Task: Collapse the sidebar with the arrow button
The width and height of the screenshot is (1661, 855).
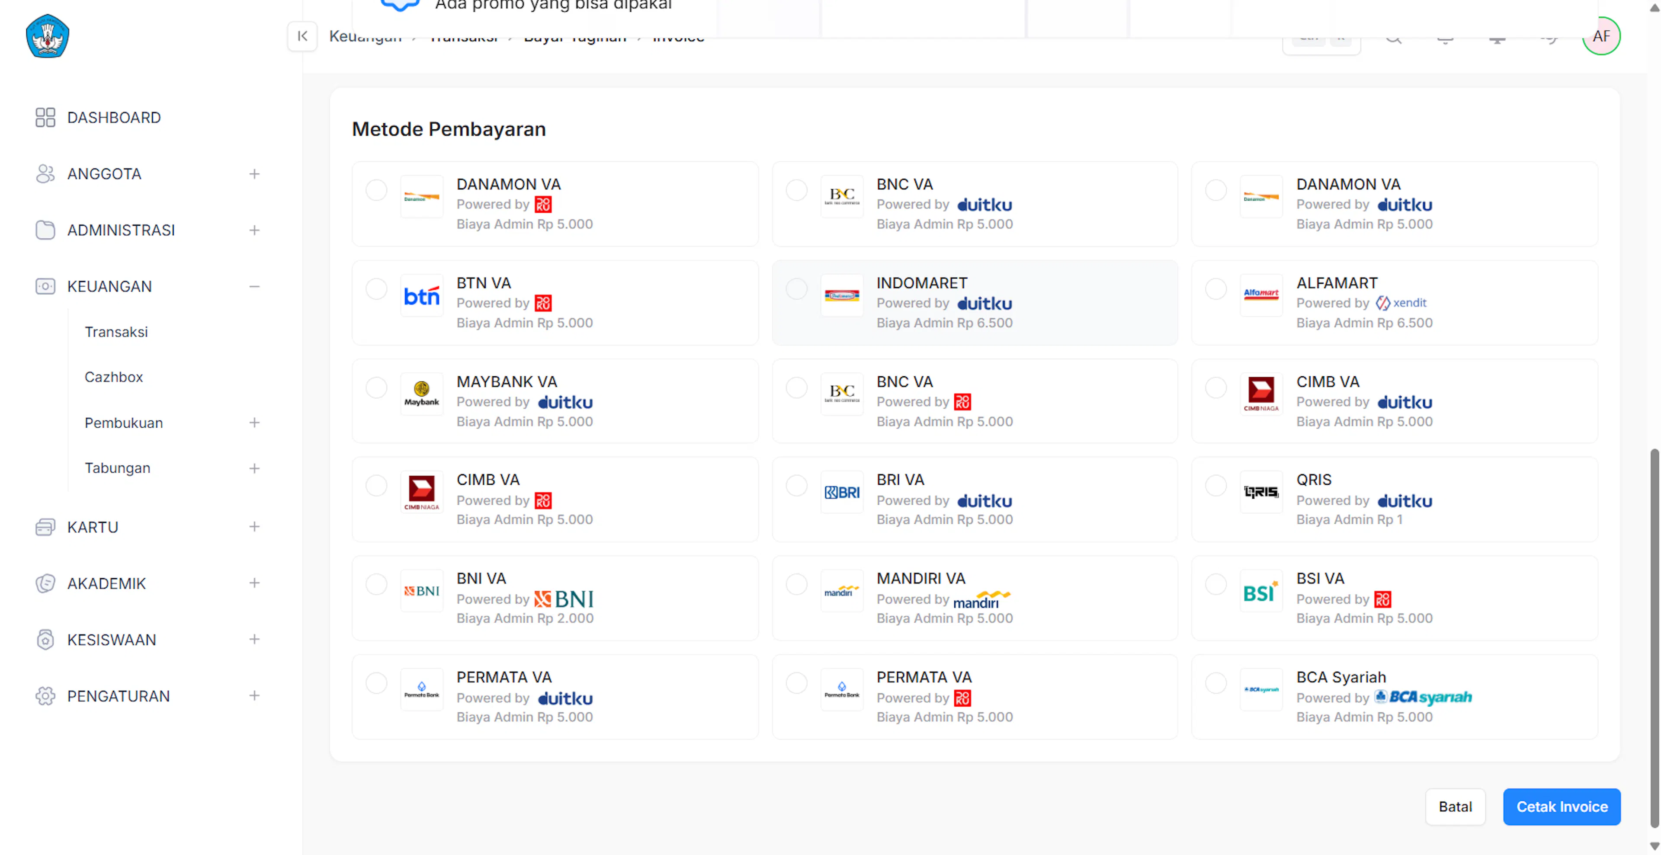Action: tap(302, 36)
